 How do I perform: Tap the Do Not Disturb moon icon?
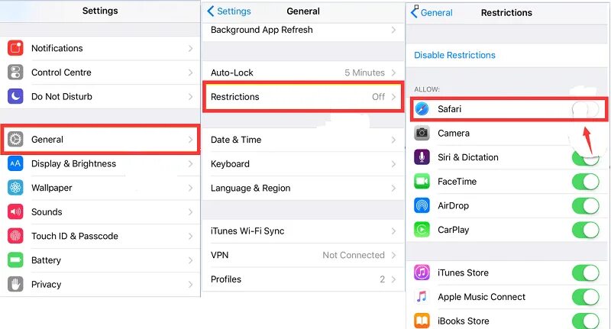(x=15, y=96)
